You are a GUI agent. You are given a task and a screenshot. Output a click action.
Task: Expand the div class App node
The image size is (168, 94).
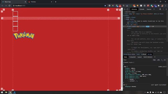click(x=128, y=26)
